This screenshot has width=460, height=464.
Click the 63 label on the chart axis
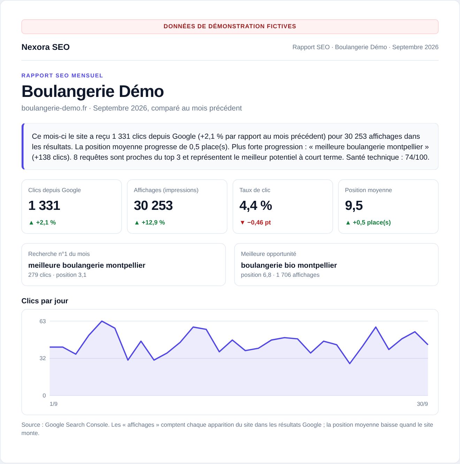point(43,321)
